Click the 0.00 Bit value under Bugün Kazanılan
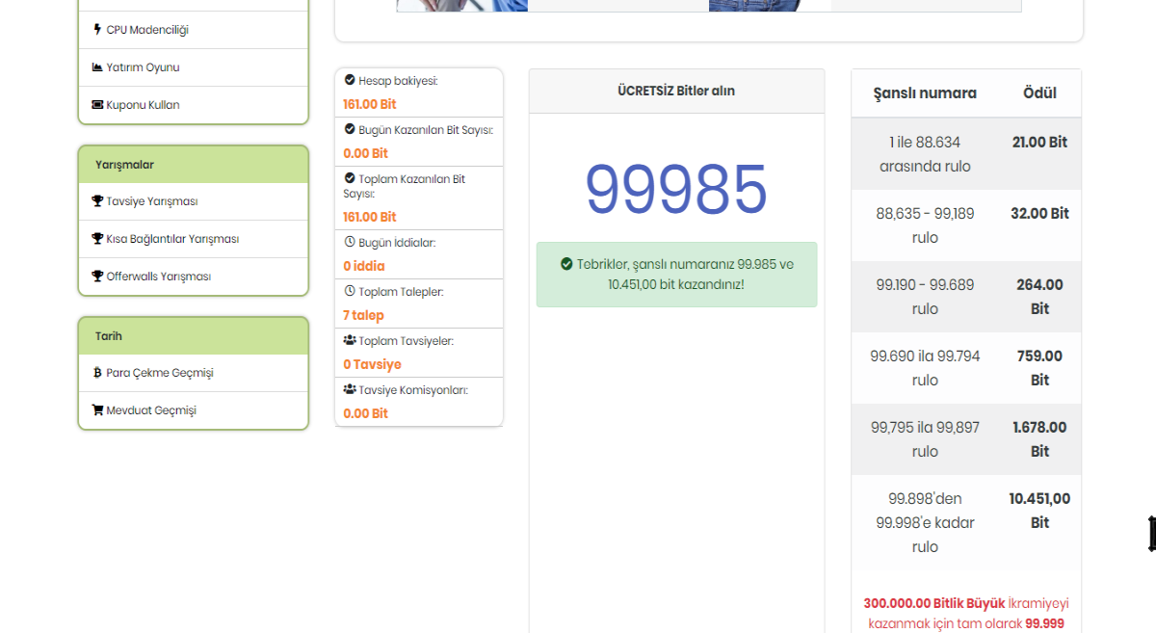The width and height of the screenshot is (1156, 633). coord(365,153)
